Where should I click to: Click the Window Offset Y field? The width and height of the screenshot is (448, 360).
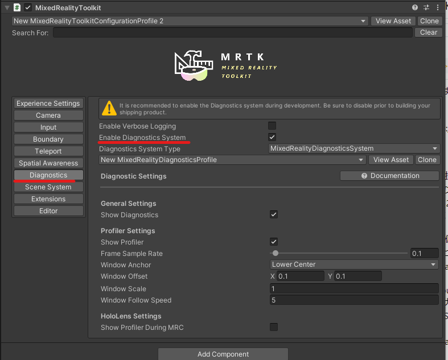pos(358,276)
